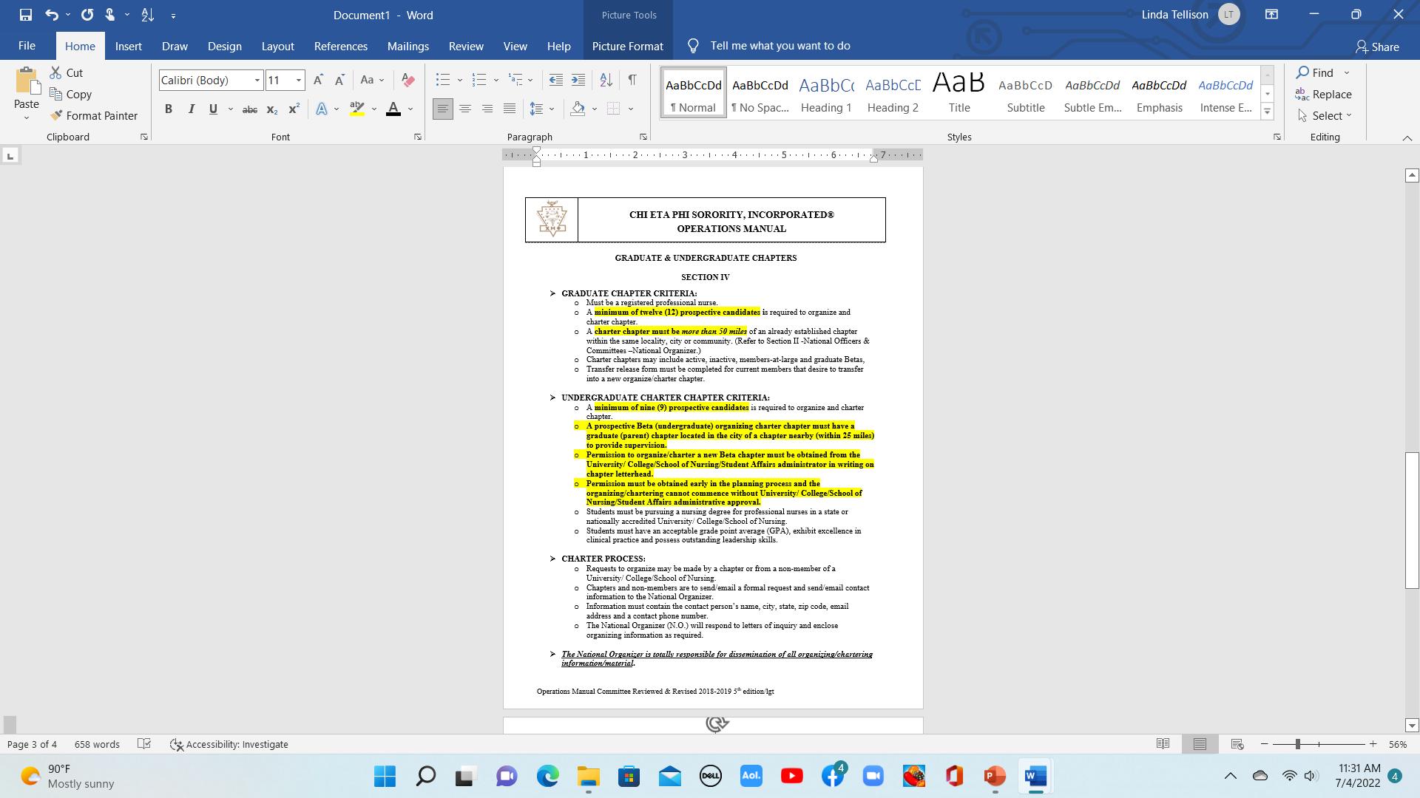
Task: Apply the Title style
Action: tap(959, 93)
